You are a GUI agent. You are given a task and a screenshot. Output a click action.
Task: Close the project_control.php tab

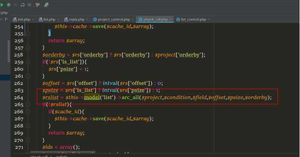point(133,19)
